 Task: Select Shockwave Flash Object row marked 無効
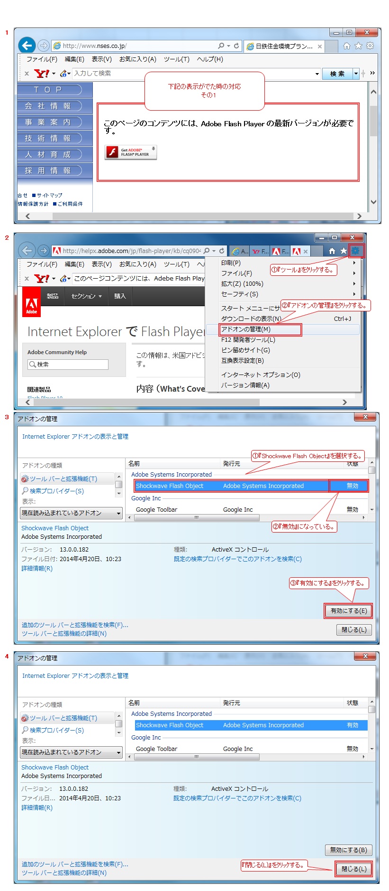[x=251, y=486]
